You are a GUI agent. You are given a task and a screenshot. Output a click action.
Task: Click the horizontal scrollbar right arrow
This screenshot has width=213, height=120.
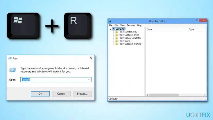205,95
